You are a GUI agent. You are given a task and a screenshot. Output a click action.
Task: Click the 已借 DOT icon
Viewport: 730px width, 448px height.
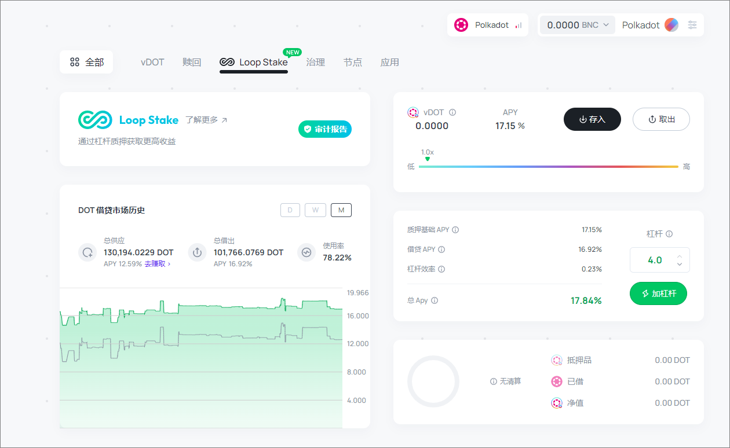pos(557,381)
